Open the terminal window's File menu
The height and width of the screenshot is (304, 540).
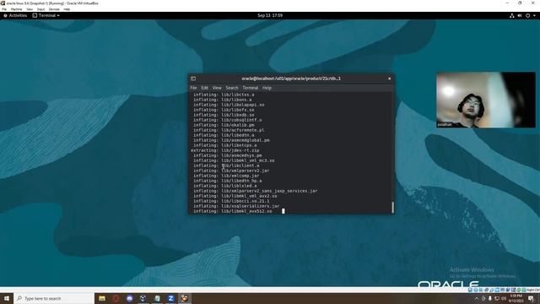tap(193, 88)
